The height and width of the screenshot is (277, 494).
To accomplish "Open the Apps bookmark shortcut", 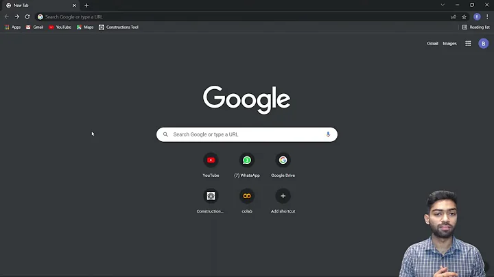I will tap(12, 27).
